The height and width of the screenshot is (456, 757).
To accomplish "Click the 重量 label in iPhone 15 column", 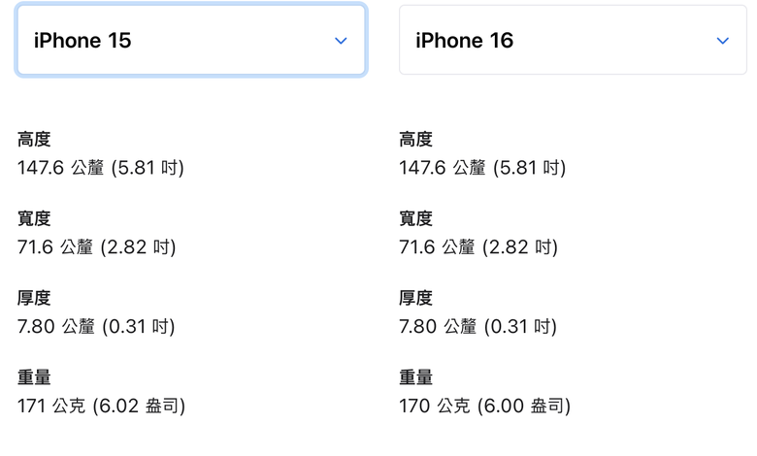I will (34, 377).
